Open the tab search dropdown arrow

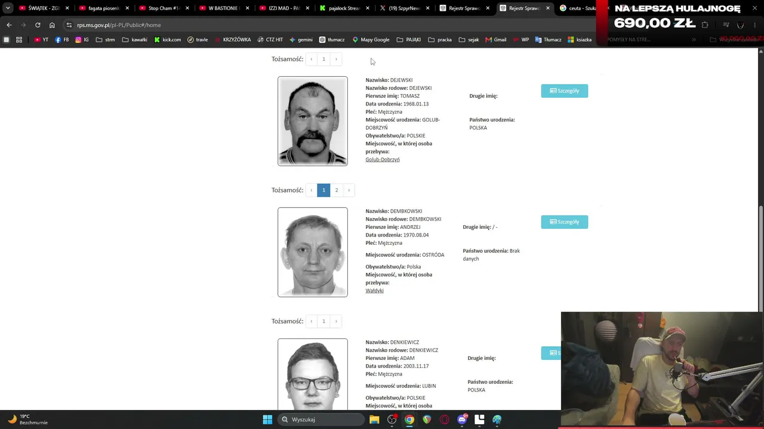pos(8,8)
